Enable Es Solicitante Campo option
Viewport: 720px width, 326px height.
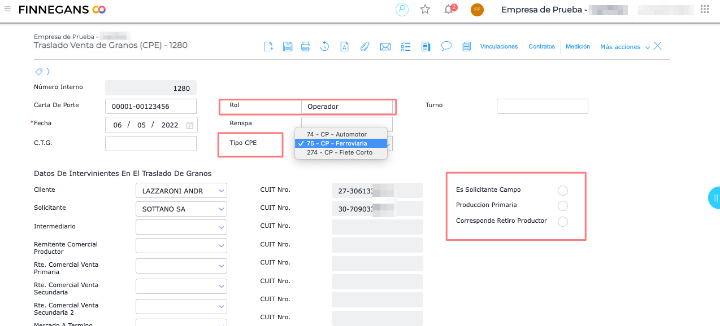[x=562, y=191]
